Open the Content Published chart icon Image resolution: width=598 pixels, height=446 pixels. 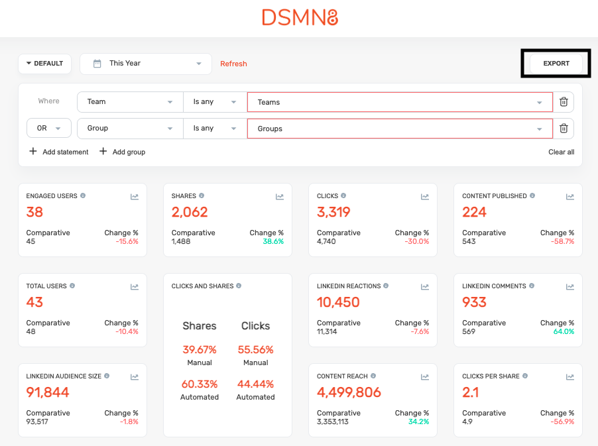[x=570, y=196]
